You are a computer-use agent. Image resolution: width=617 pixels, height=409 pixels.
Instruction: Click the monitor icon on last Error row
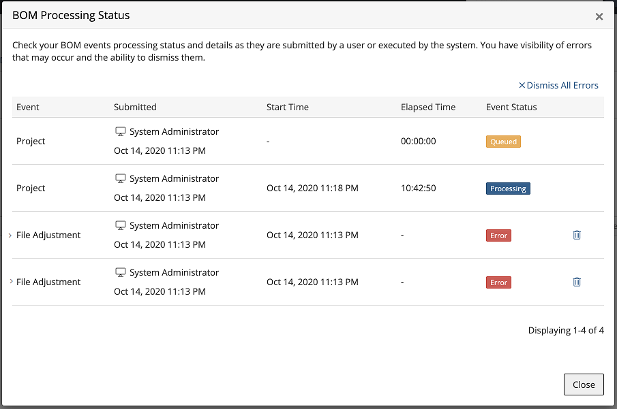[120, 271]
